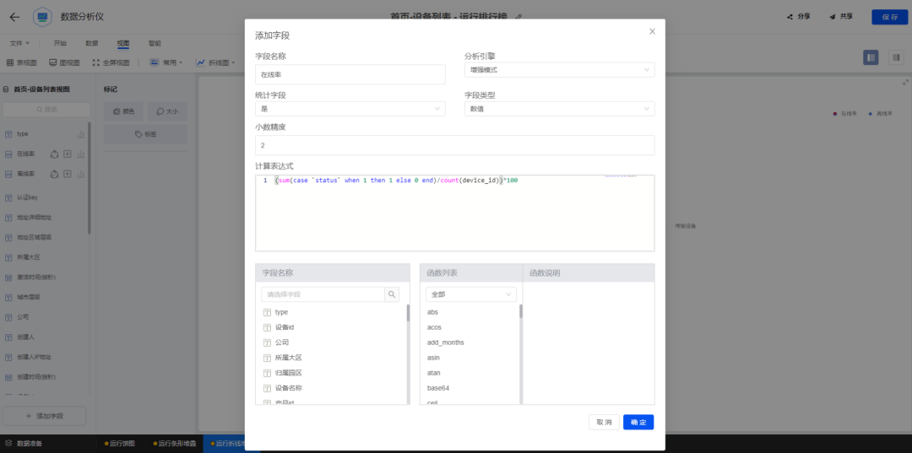Click the pencil edit icon beside the title
This screenshot has width=912, height=453.
pos(518,17)
